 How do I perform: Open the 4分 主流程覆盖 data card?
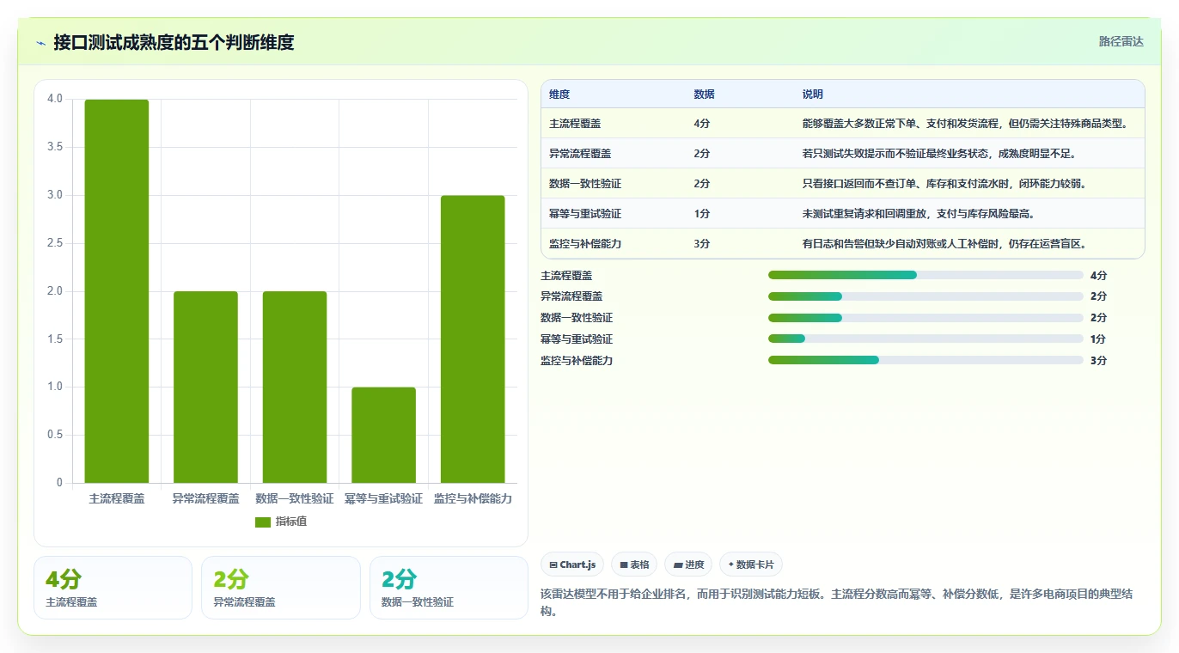point(113,588)
